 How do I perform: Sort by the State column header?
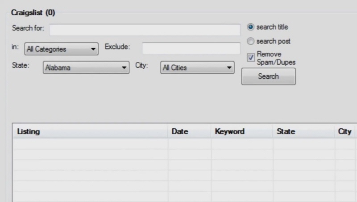pyautogui.click(x=304, y=131)
